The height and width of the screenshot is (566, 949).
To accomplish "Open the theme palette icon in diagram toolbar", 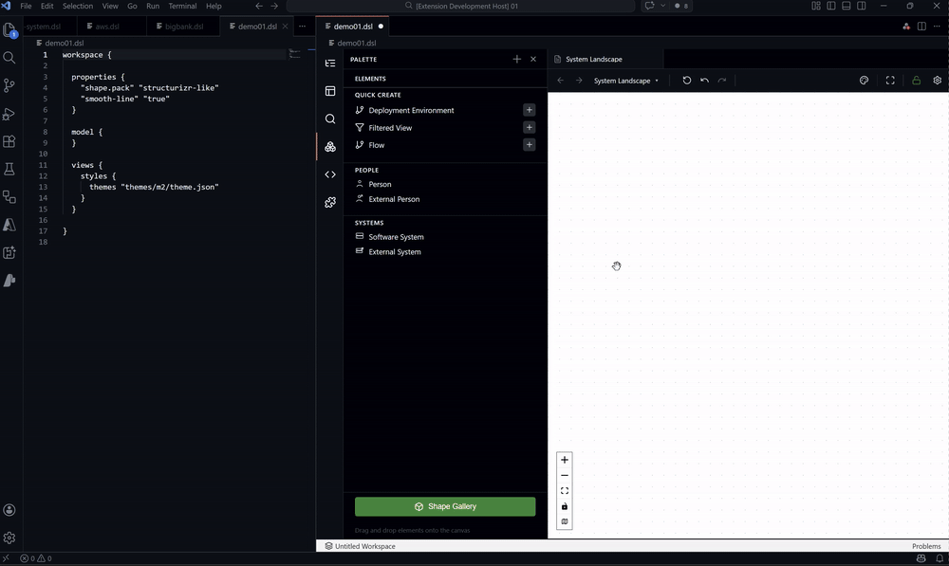I will point(864,81).
